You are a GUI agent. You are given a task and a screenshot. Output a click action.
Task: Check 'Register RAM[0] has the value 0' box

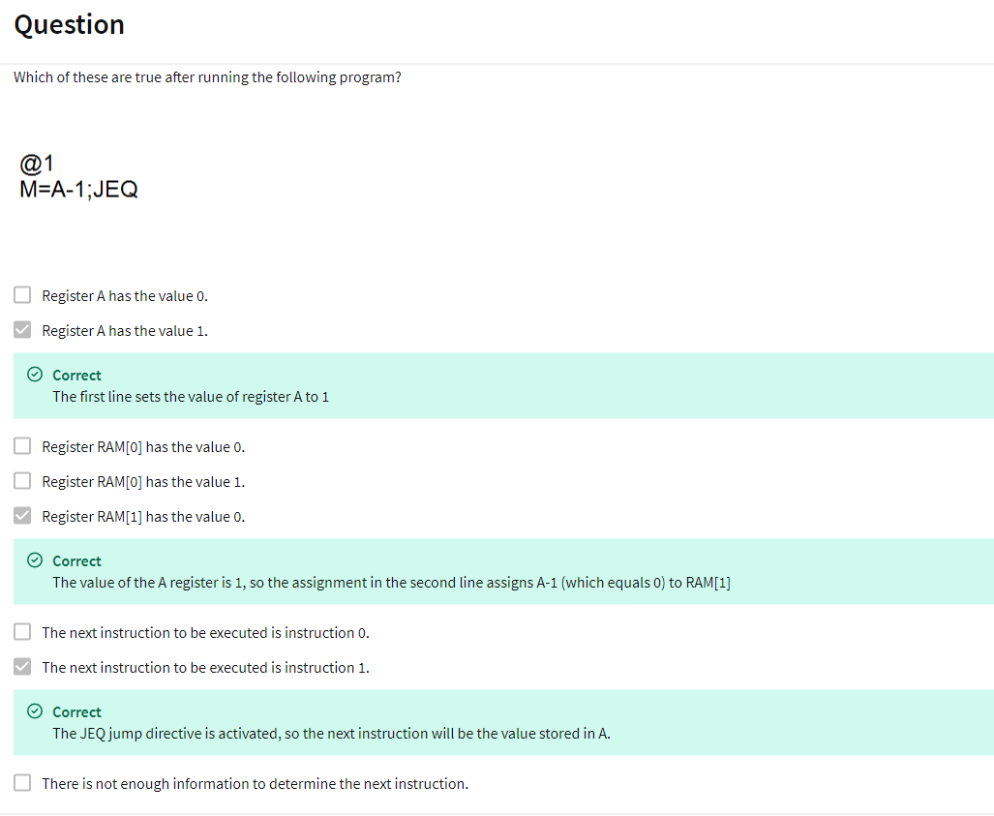(x=22, y=445)
